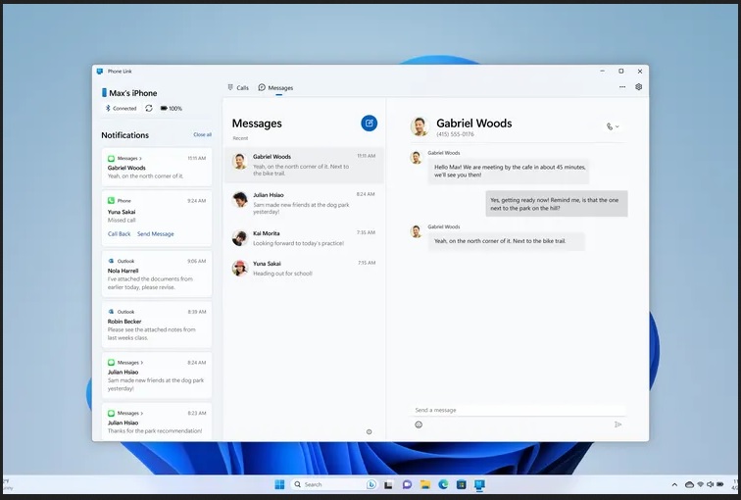
Task: Click the compose new message button
Action: [370, 124]
